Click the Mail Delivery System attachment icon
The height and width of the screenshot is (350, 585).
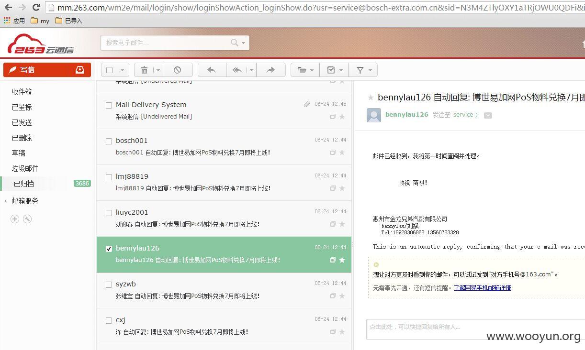point(307,104)
